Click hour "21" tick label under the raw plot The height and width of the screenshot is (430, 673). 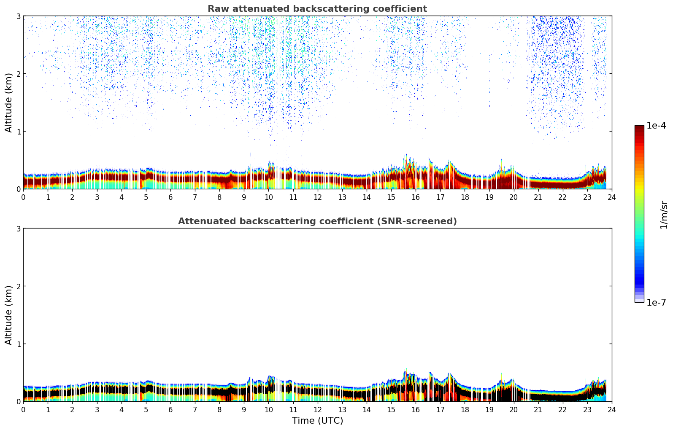(538, 197)
